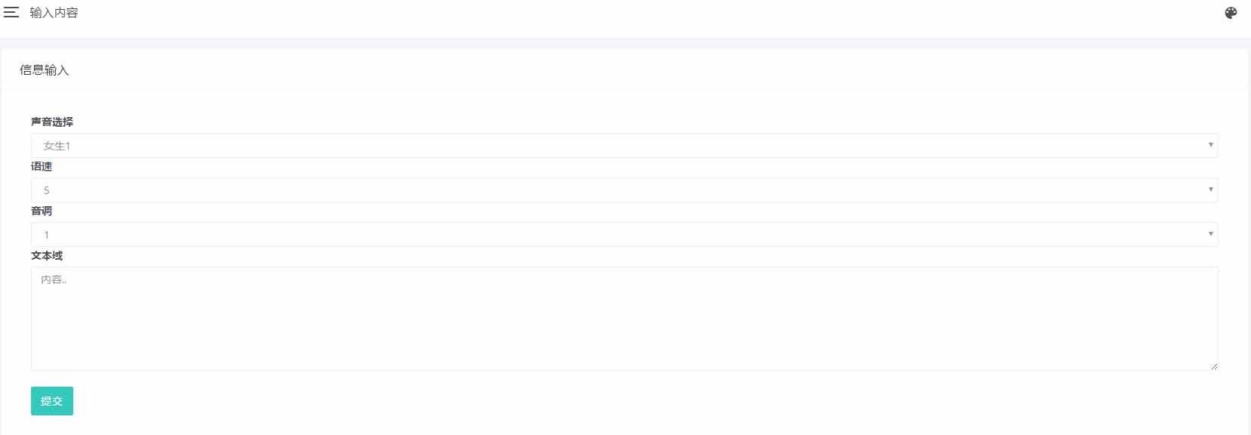The image size is (1251, 435).
Task: Open the theme palette icon
Action: pyautogui.click(x=1231, y=13)
